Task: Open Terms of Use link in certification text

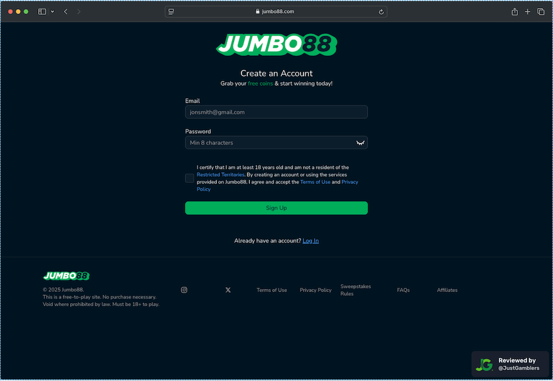Action: (x=315, y=182)
